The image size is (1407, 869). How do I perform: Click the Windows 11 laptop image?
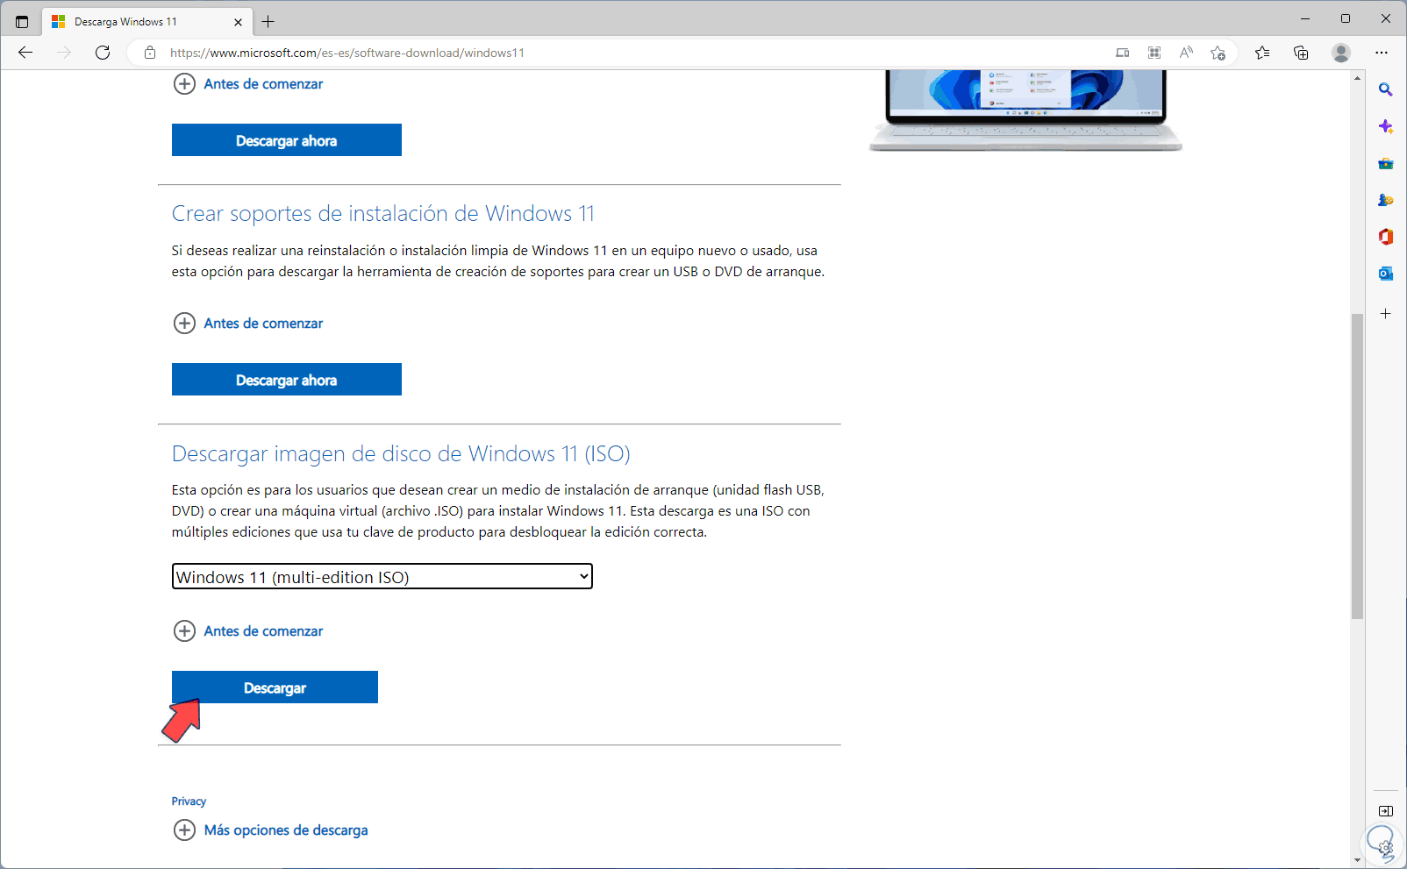(x=1025, y=110)
